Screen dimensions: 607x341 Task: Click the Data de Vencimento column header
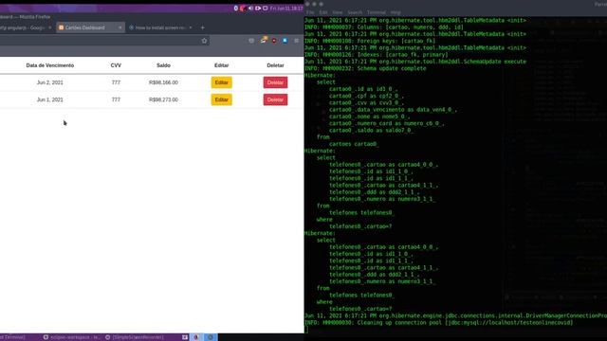50,65
